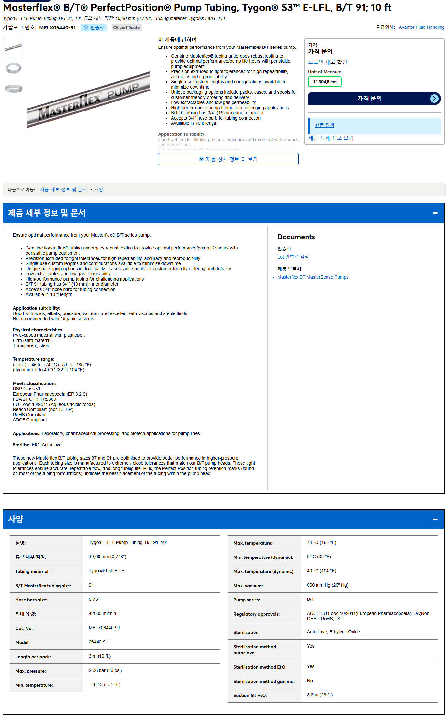The width and height of the screenshot is (447, 721).
Task: Click the large Masterflex pump tubing image
Action: 88,100
